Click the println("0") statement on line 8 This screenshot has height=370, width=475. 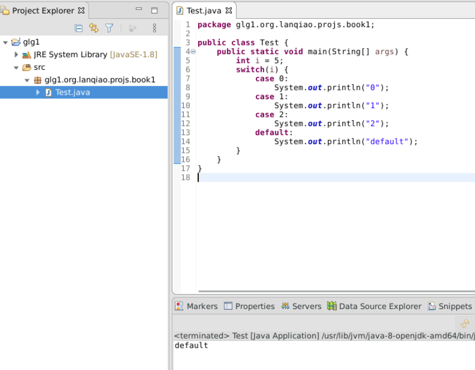(x=332, y=88)
